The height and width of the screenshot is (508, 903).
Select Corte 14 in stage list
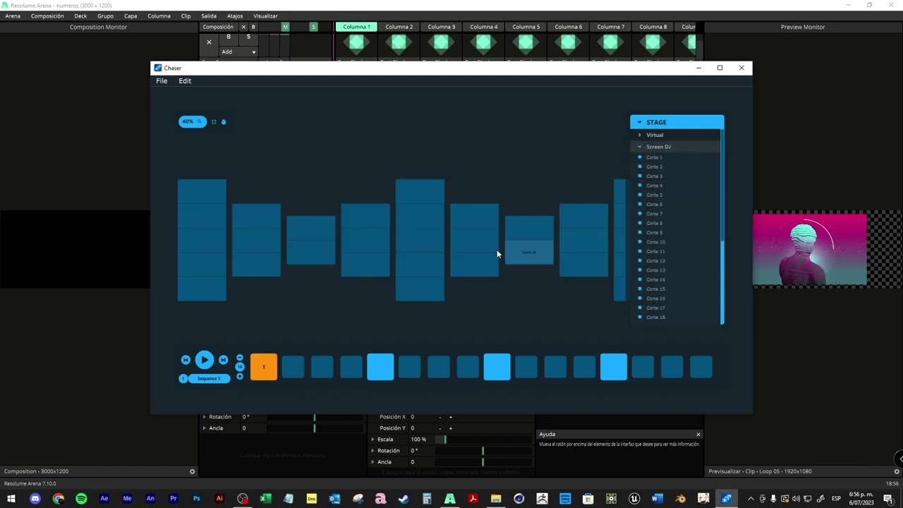pyautogui.click(x=655, y=279)
